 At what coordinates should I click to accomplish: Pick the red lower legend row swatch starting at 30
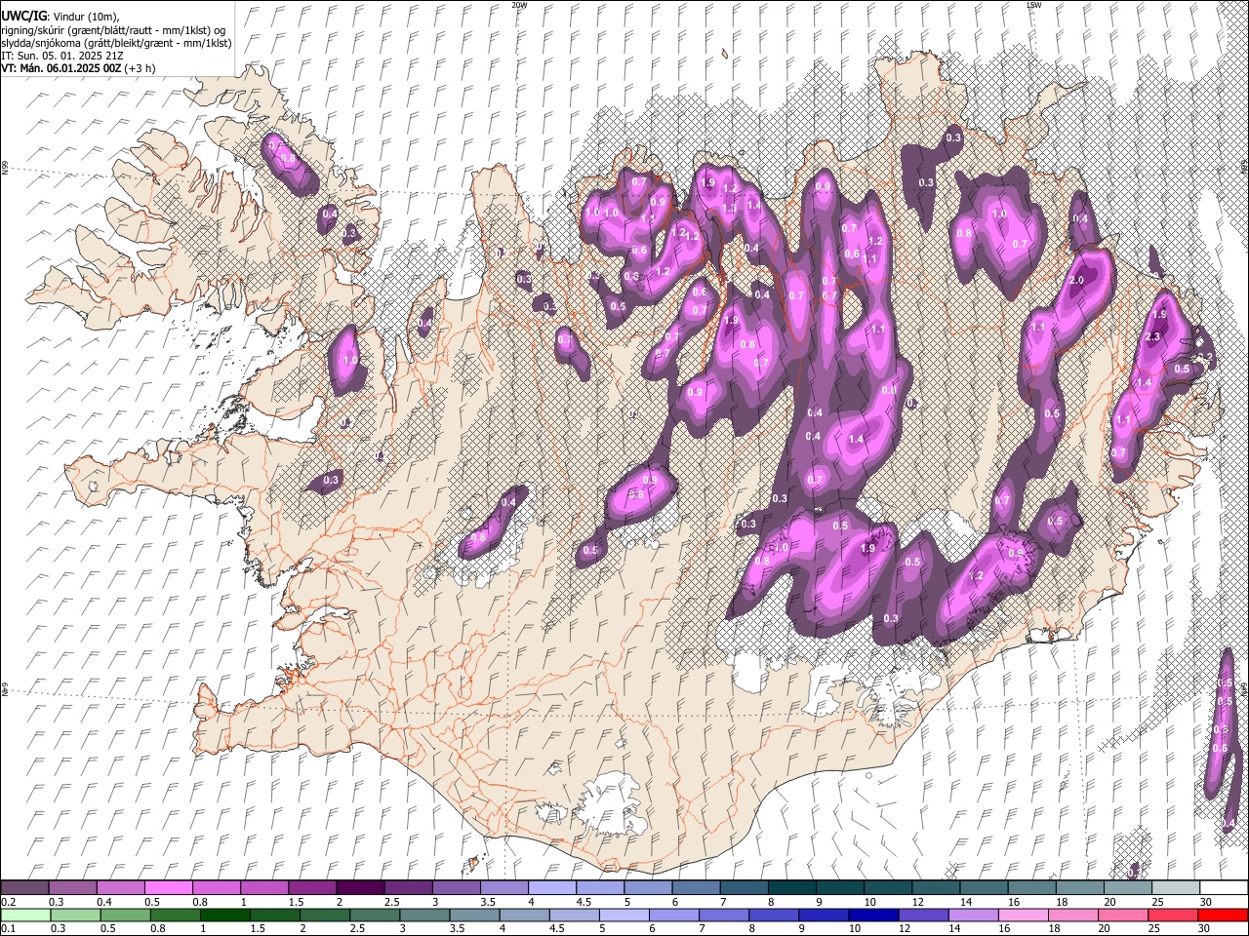click(1223, 915)
